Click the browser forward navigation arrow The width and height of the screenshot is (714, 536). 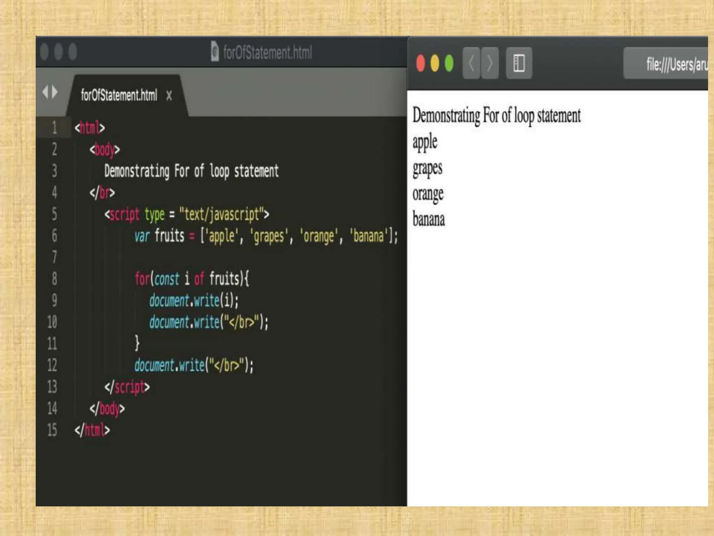click(x=490, y=63)
